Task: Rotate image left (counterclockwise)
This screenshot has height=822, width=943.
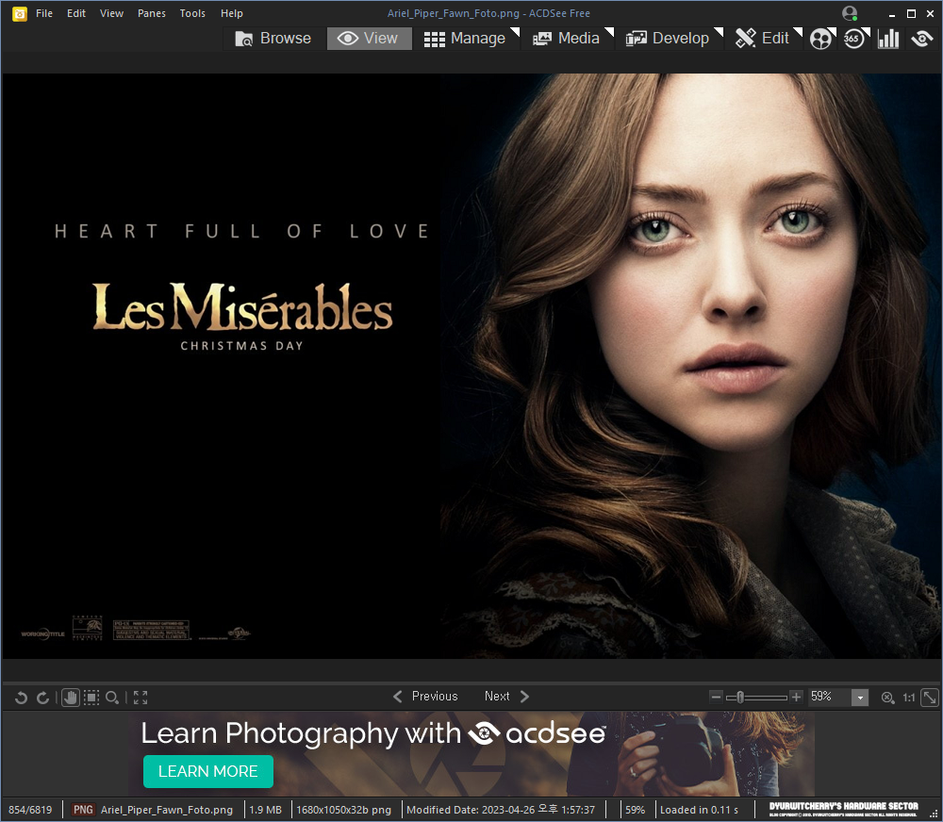Action: [x=21, y=698]
